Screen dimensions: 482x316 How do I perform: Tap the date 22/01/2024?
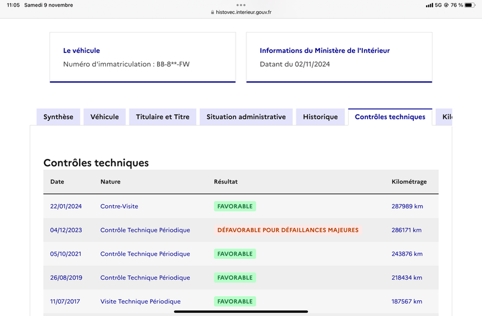66,206
